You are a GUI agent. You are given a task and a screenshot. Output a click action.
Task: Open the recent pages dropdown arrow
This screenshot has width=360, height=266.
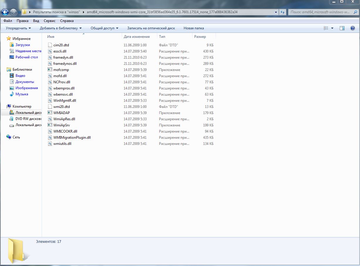tap(19, 12)
